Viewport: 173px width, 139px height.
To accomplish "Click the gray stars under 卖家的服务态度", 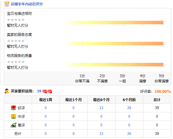I will (x=16, y=41).
